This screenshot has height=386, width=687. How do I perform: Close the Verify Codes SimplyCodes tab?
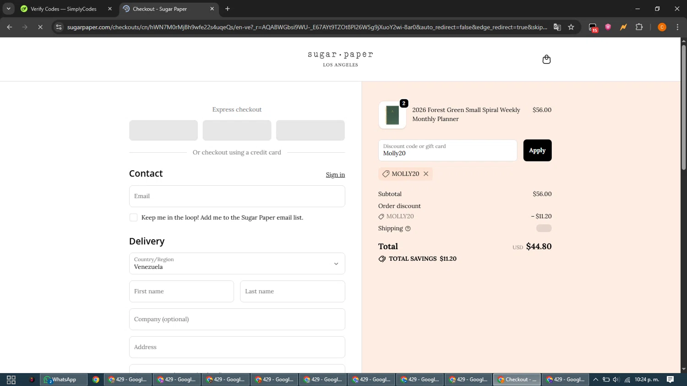pyautogui.click(x=110, y=9)
